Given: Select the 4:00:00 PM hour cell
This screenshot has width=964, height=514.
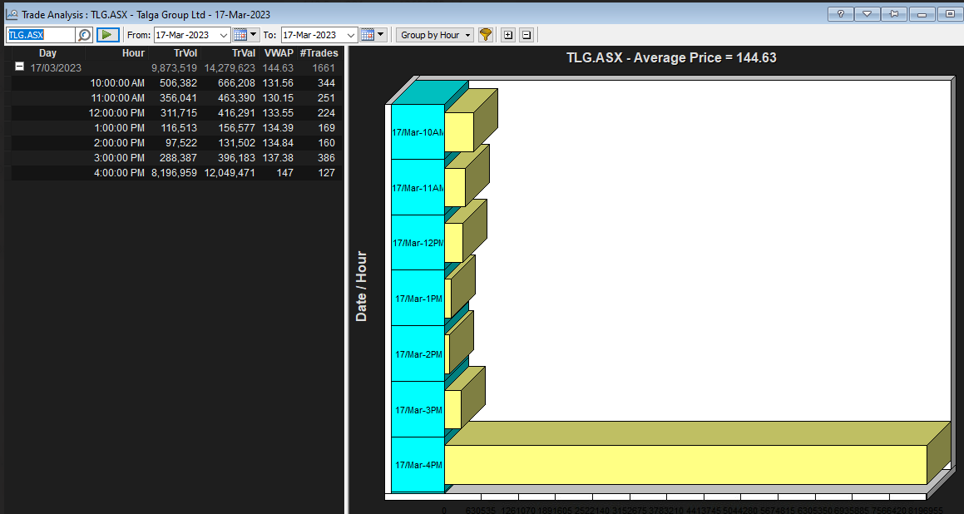Looking at the screenshot, I should [120, 173].
